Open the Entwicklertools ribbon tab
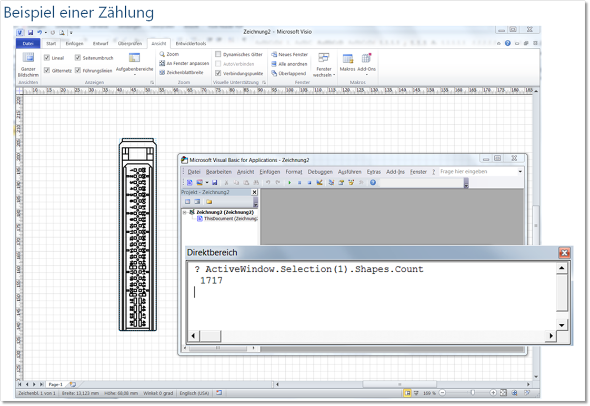The width and height of the screenshot is (590, 406). coord(191,44)
